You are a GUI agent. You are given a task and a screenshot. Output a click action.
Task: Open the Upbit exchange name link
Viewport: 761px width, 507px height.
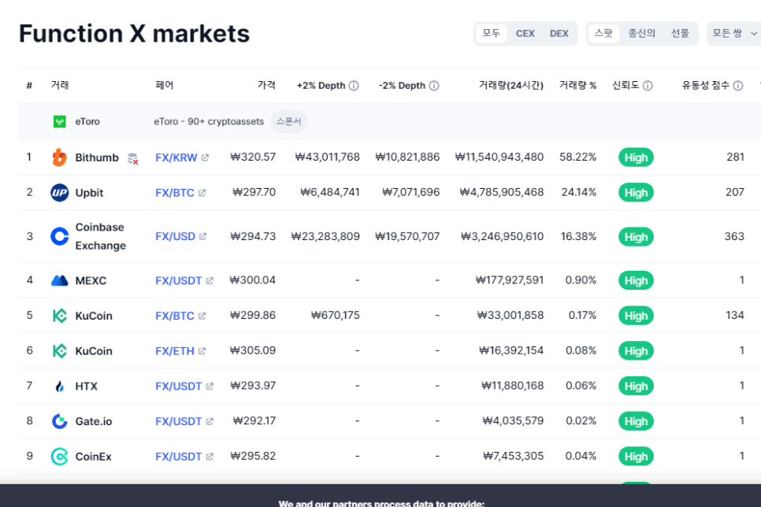[89, 193]
